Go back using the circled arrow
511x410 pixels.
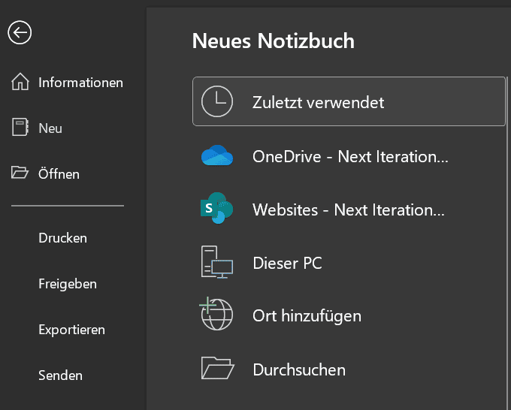tap(20, 32)
